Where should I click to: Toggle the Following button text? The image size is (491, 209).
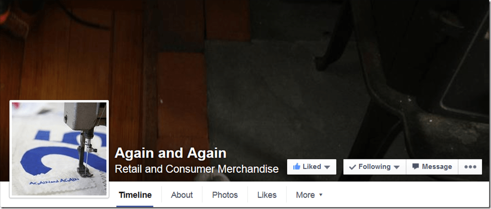click(x=375, y=167)
